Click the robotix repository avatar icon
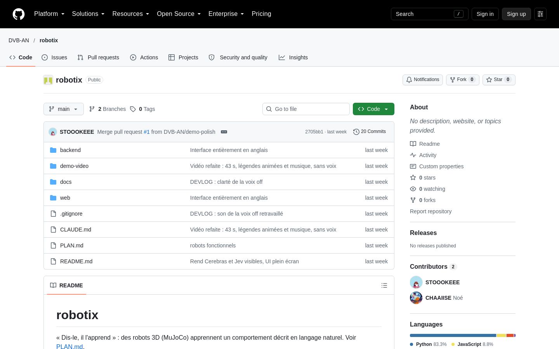The width and height of the screenshot is (559, 349). coord(48,80)
